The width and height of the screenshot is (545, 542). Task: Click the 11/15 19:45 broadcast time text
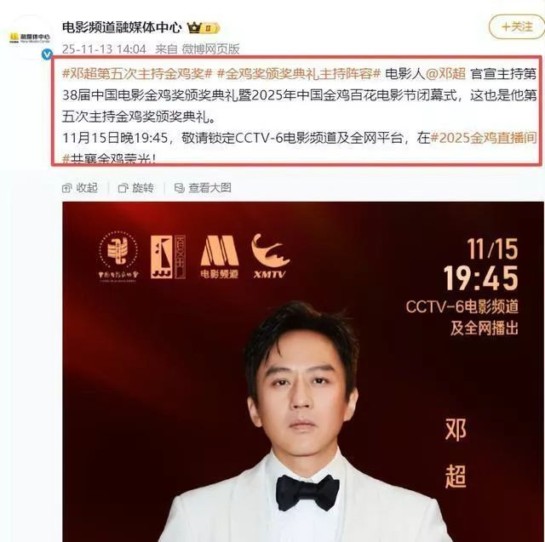pos(481,265)
